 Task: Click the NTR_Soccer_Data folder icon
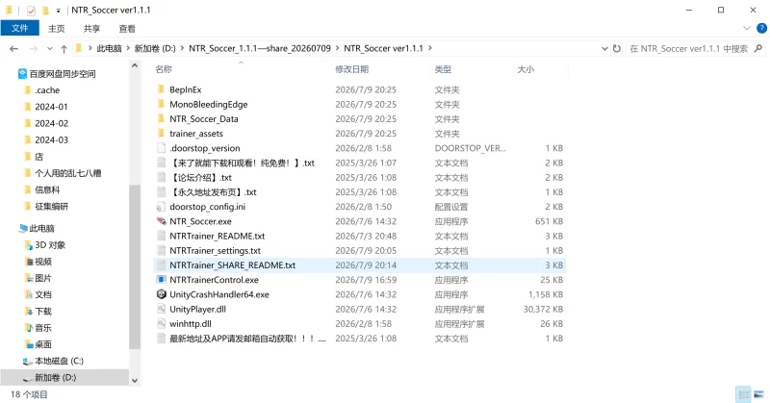(x=161, y=119)
